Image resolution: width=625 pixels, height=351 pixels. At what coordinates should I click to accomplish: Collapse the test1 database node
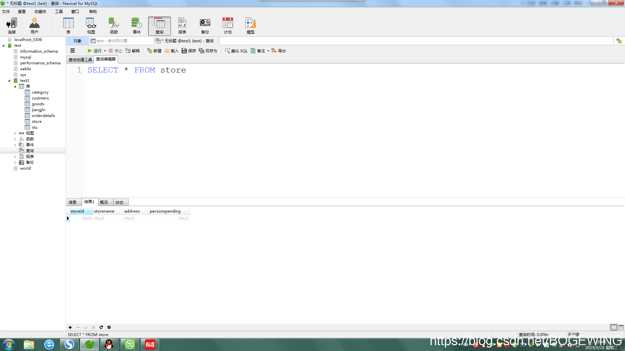coord(9,81)
